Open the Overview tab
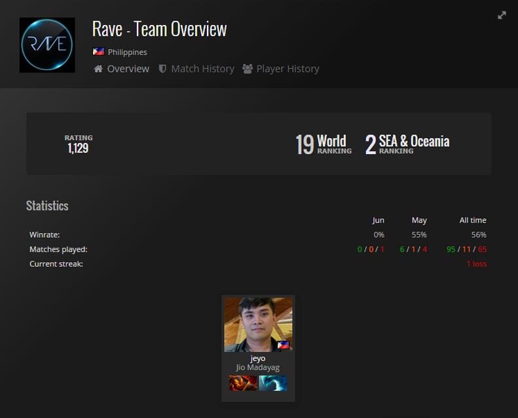Image resolution: width=518 pixels, height=418 pixels. [x=128, y=69]
